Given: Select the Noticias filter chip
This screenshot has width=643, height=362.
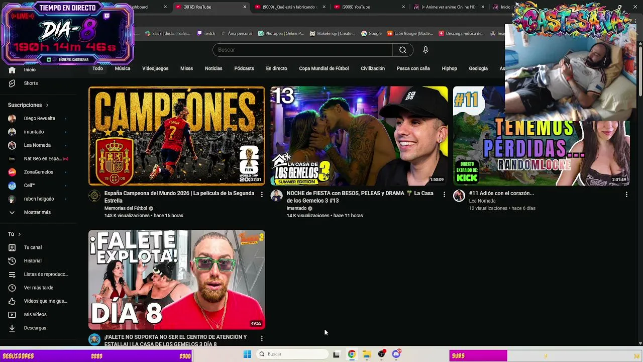Looking at the screenshot, I should pos(213,68).
